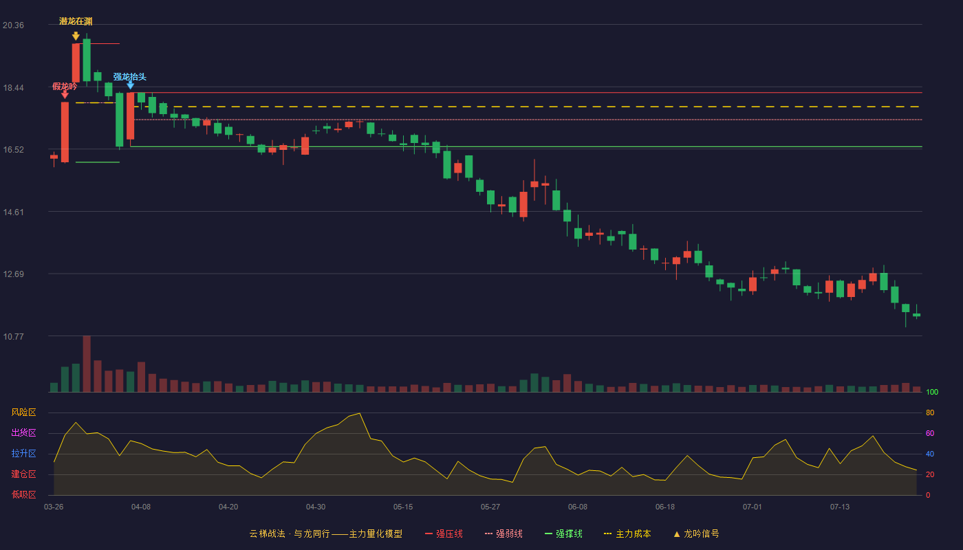Toggle the 主力成本 legend item
Screen dimensions: 963x550
[627, 533]
